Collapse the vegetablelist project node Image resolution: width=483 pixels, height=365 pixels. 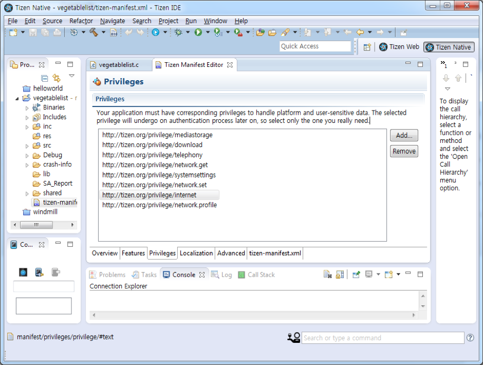17,99
